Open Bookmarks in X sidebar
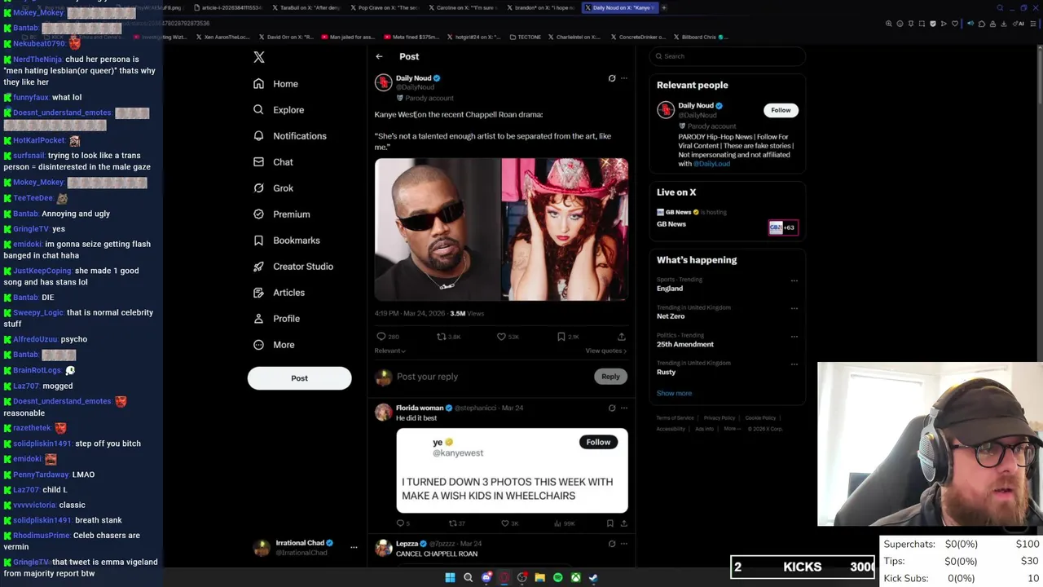1043x587 pixels. tap(286, 241)
